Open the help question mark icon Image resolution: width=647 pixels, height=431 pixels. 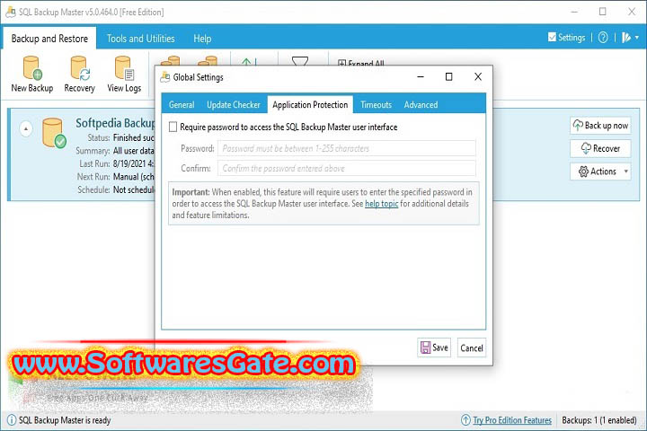(603, 38)
